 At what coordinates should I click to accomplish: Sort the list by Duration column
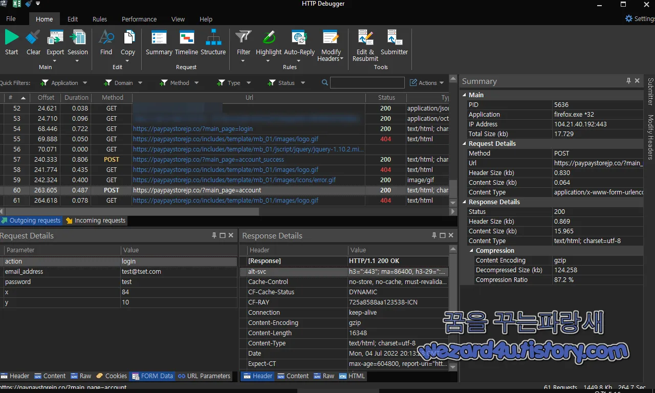[76, 98]
